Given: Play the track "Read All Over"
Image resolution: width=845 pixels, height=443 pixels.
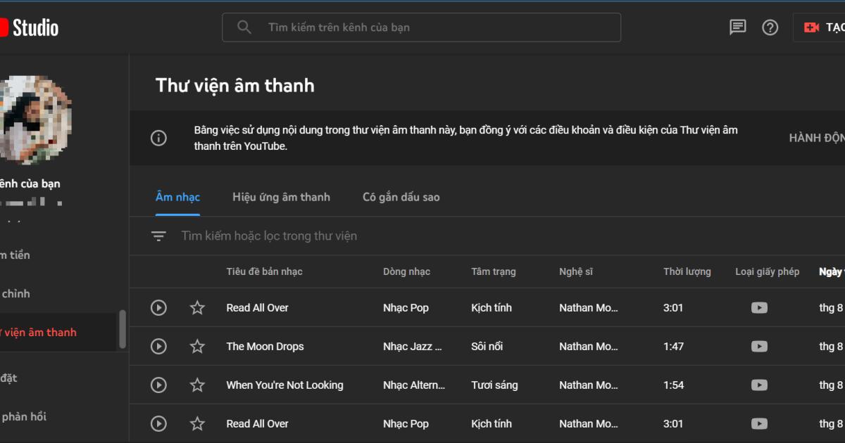Looking at the screenshot, I should (x=158, y=307).
